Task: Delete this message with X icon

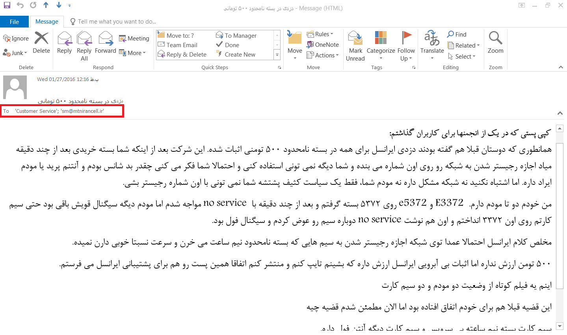Action: pyautogui.click(x=41, y=42)
